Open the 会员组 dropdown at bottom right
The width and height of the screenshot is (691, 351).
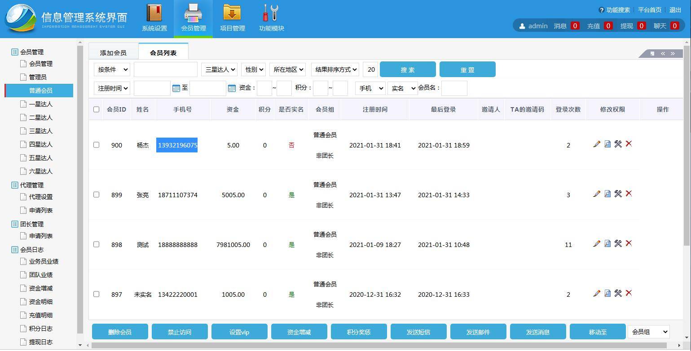pos(648,332)
